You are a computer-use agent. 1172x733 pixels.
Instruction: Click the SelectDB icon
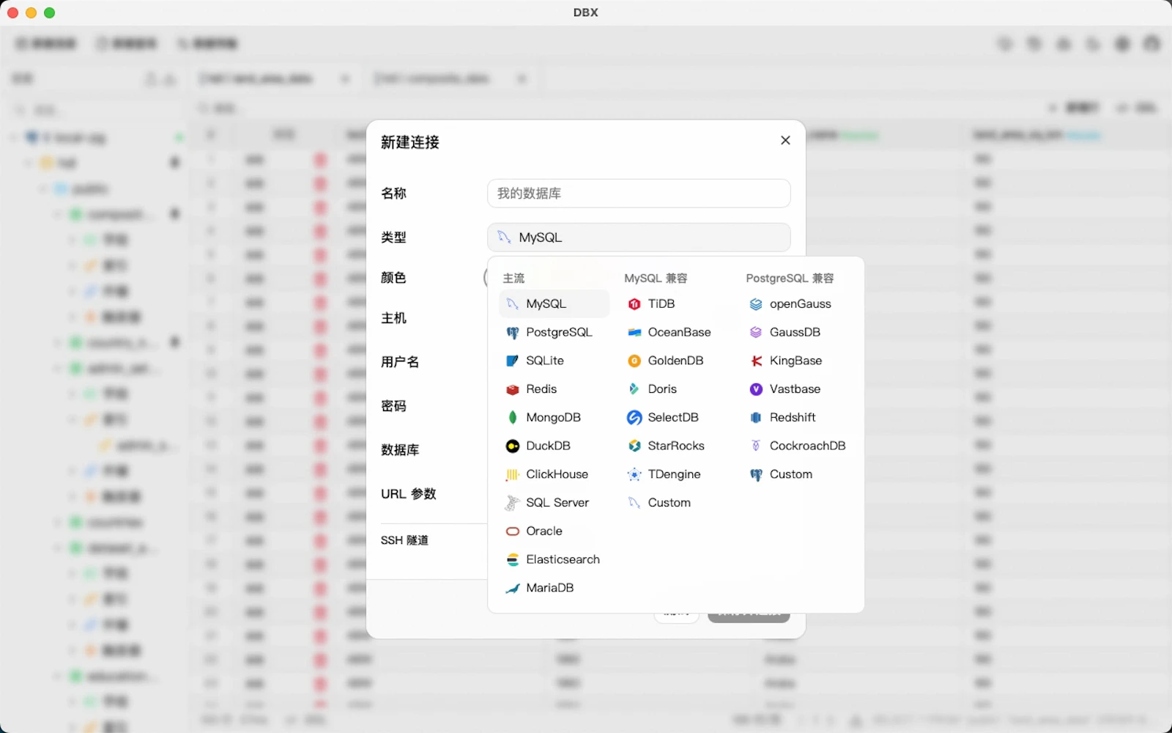(x=634, y=417)
